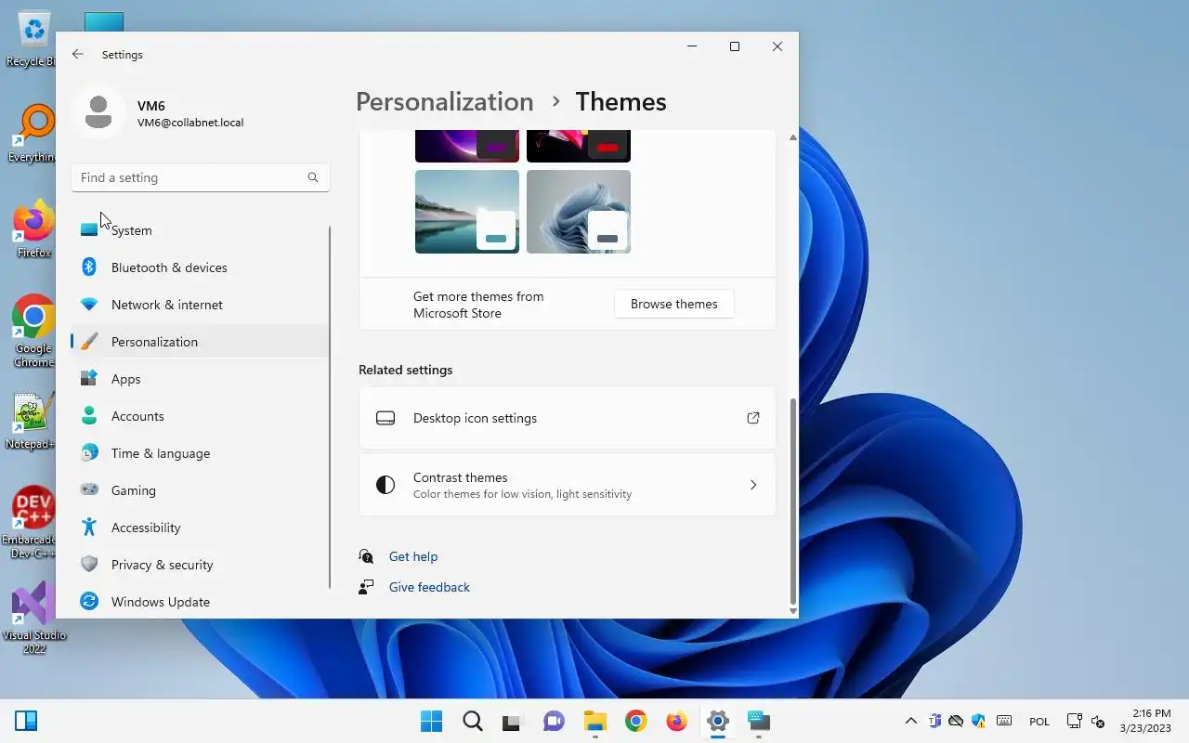The width and height of the screenshot is (1189, 743).
Task: Click the Get help headset icon
Action: point(366,556)
